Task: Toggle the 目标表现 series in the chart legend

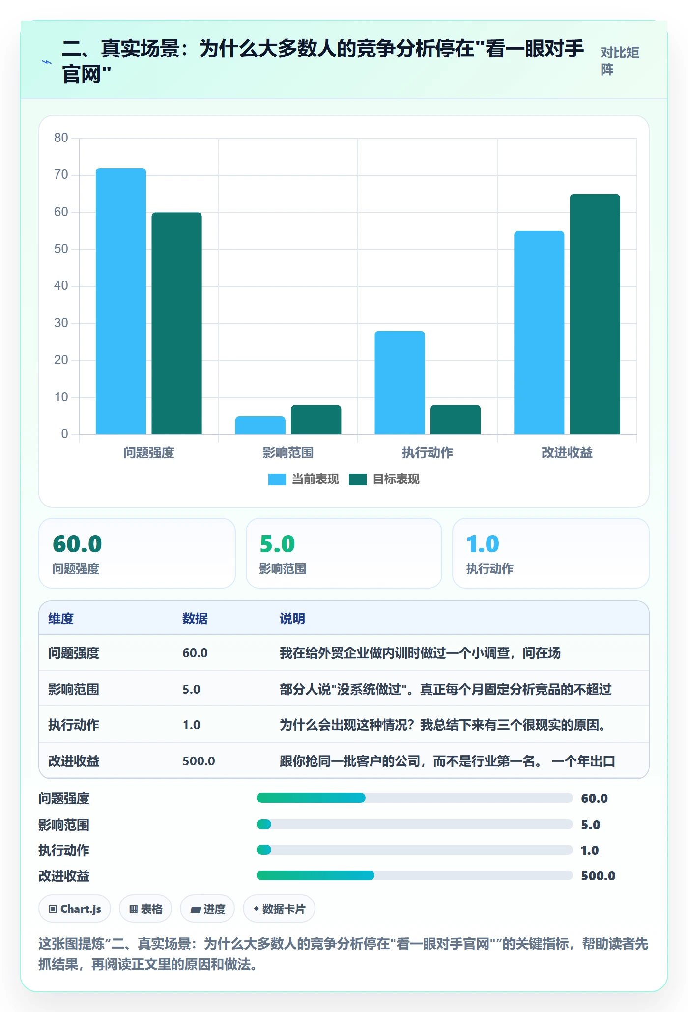Action: 384,479
